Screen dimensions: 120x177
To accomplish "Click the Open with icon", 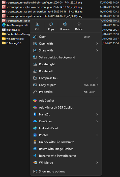I will tap(35, 44).
